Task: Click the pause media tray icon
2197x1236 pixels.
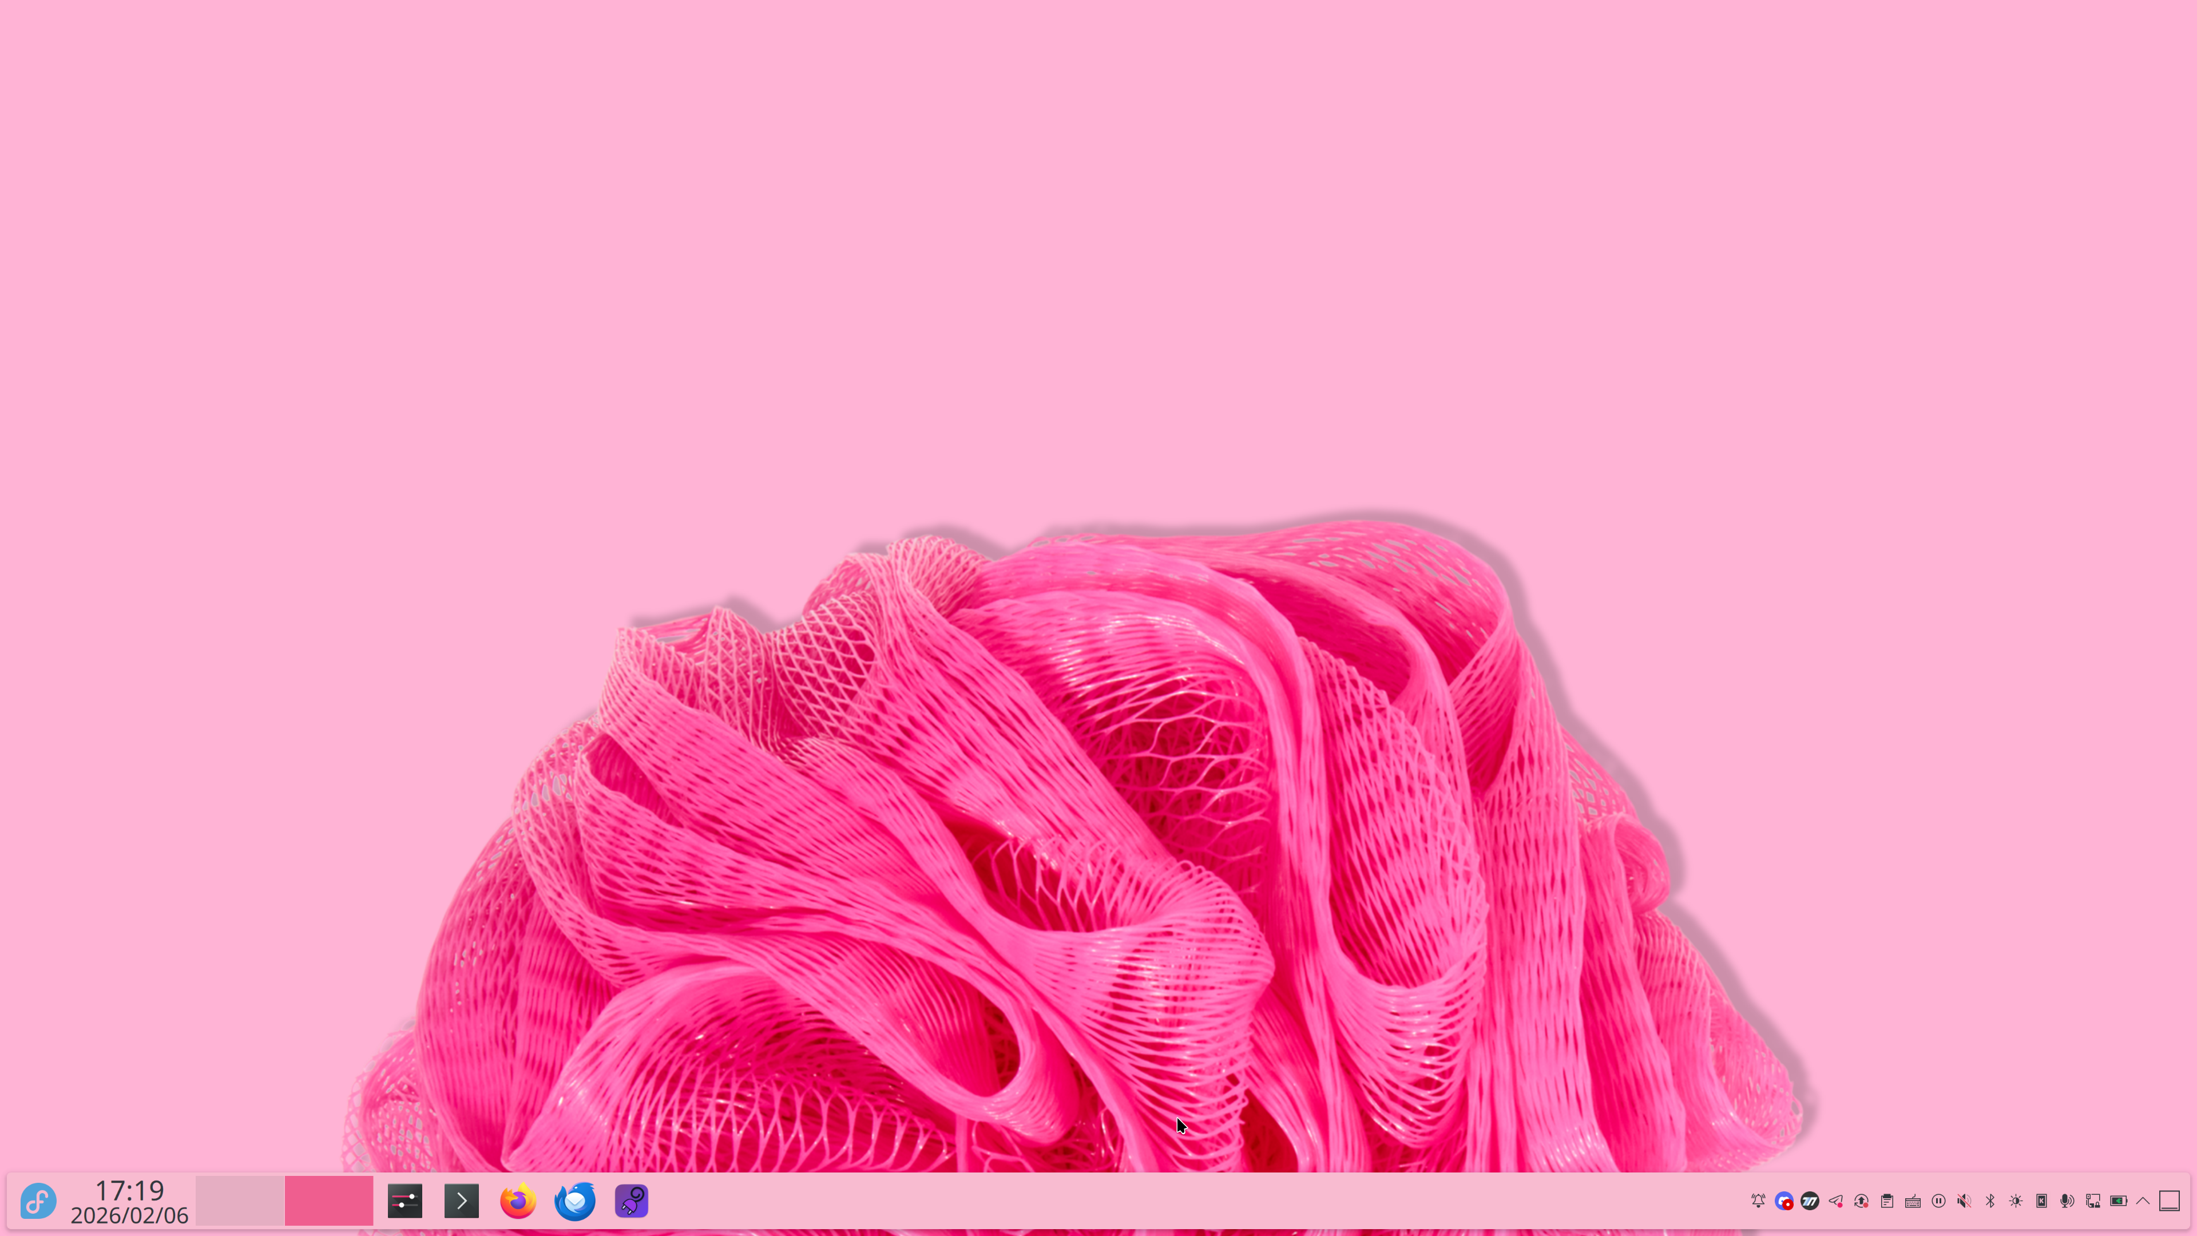Action: coord(1938,1201)
